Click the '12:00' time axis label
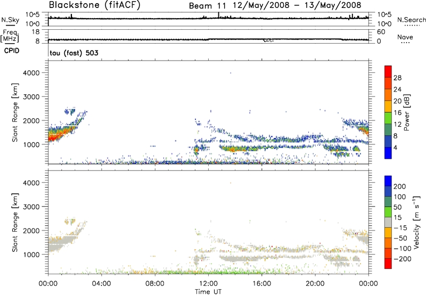This screenshot has width=426, height=295. coord(208,284)
